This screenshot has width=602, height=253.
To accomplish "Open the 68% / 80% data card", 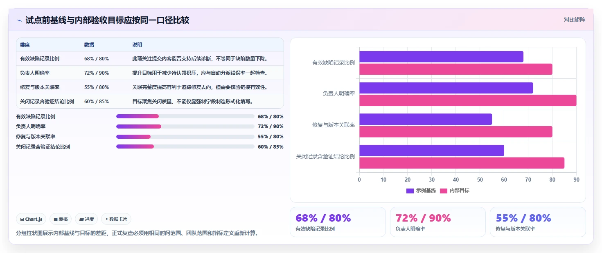I will [x=338, y=222].
